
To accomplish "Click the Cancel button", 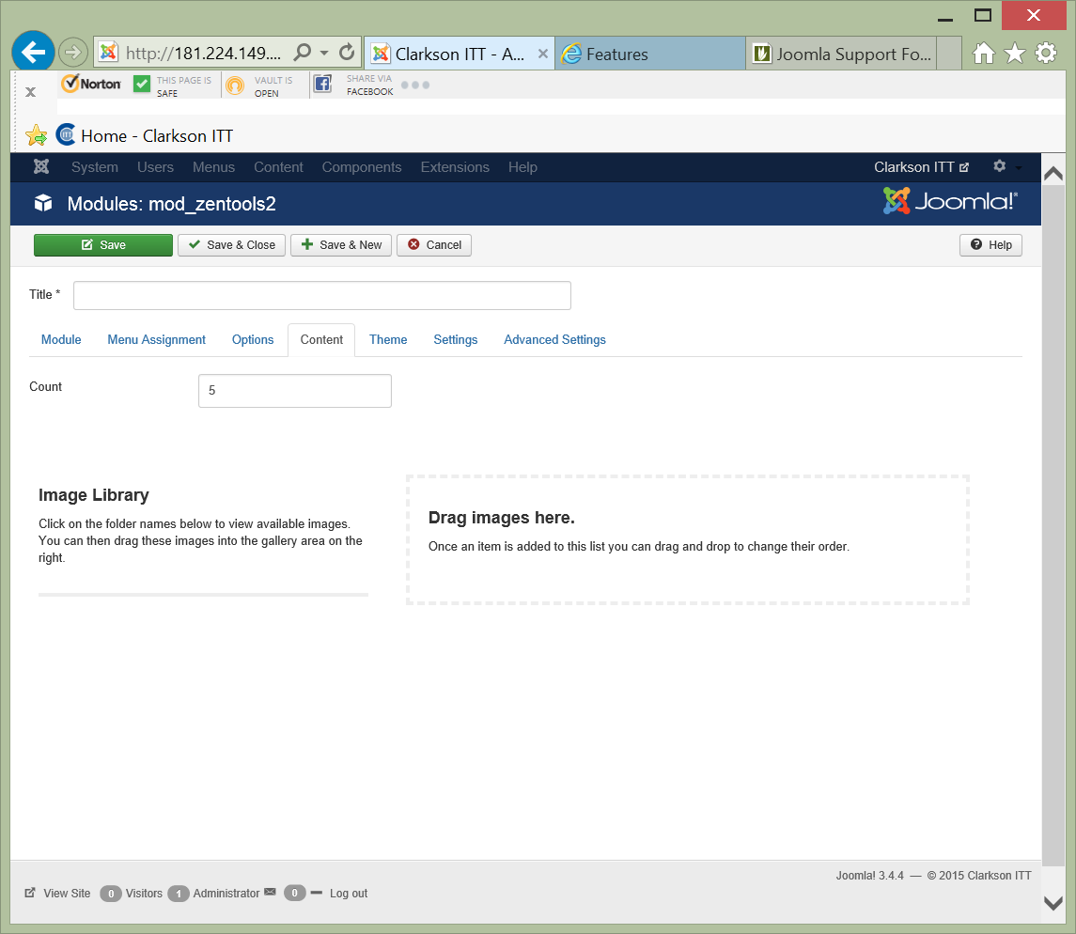I will coord(434,245).
